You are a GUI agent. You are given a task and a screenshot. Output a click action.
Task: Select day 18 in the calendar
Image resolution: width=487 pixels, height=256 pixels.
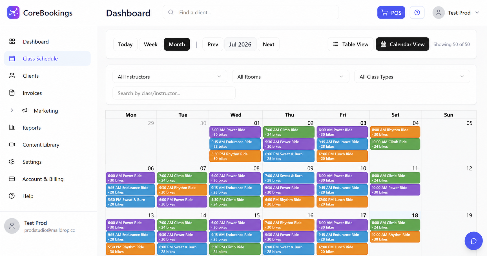tap(415, 215)
